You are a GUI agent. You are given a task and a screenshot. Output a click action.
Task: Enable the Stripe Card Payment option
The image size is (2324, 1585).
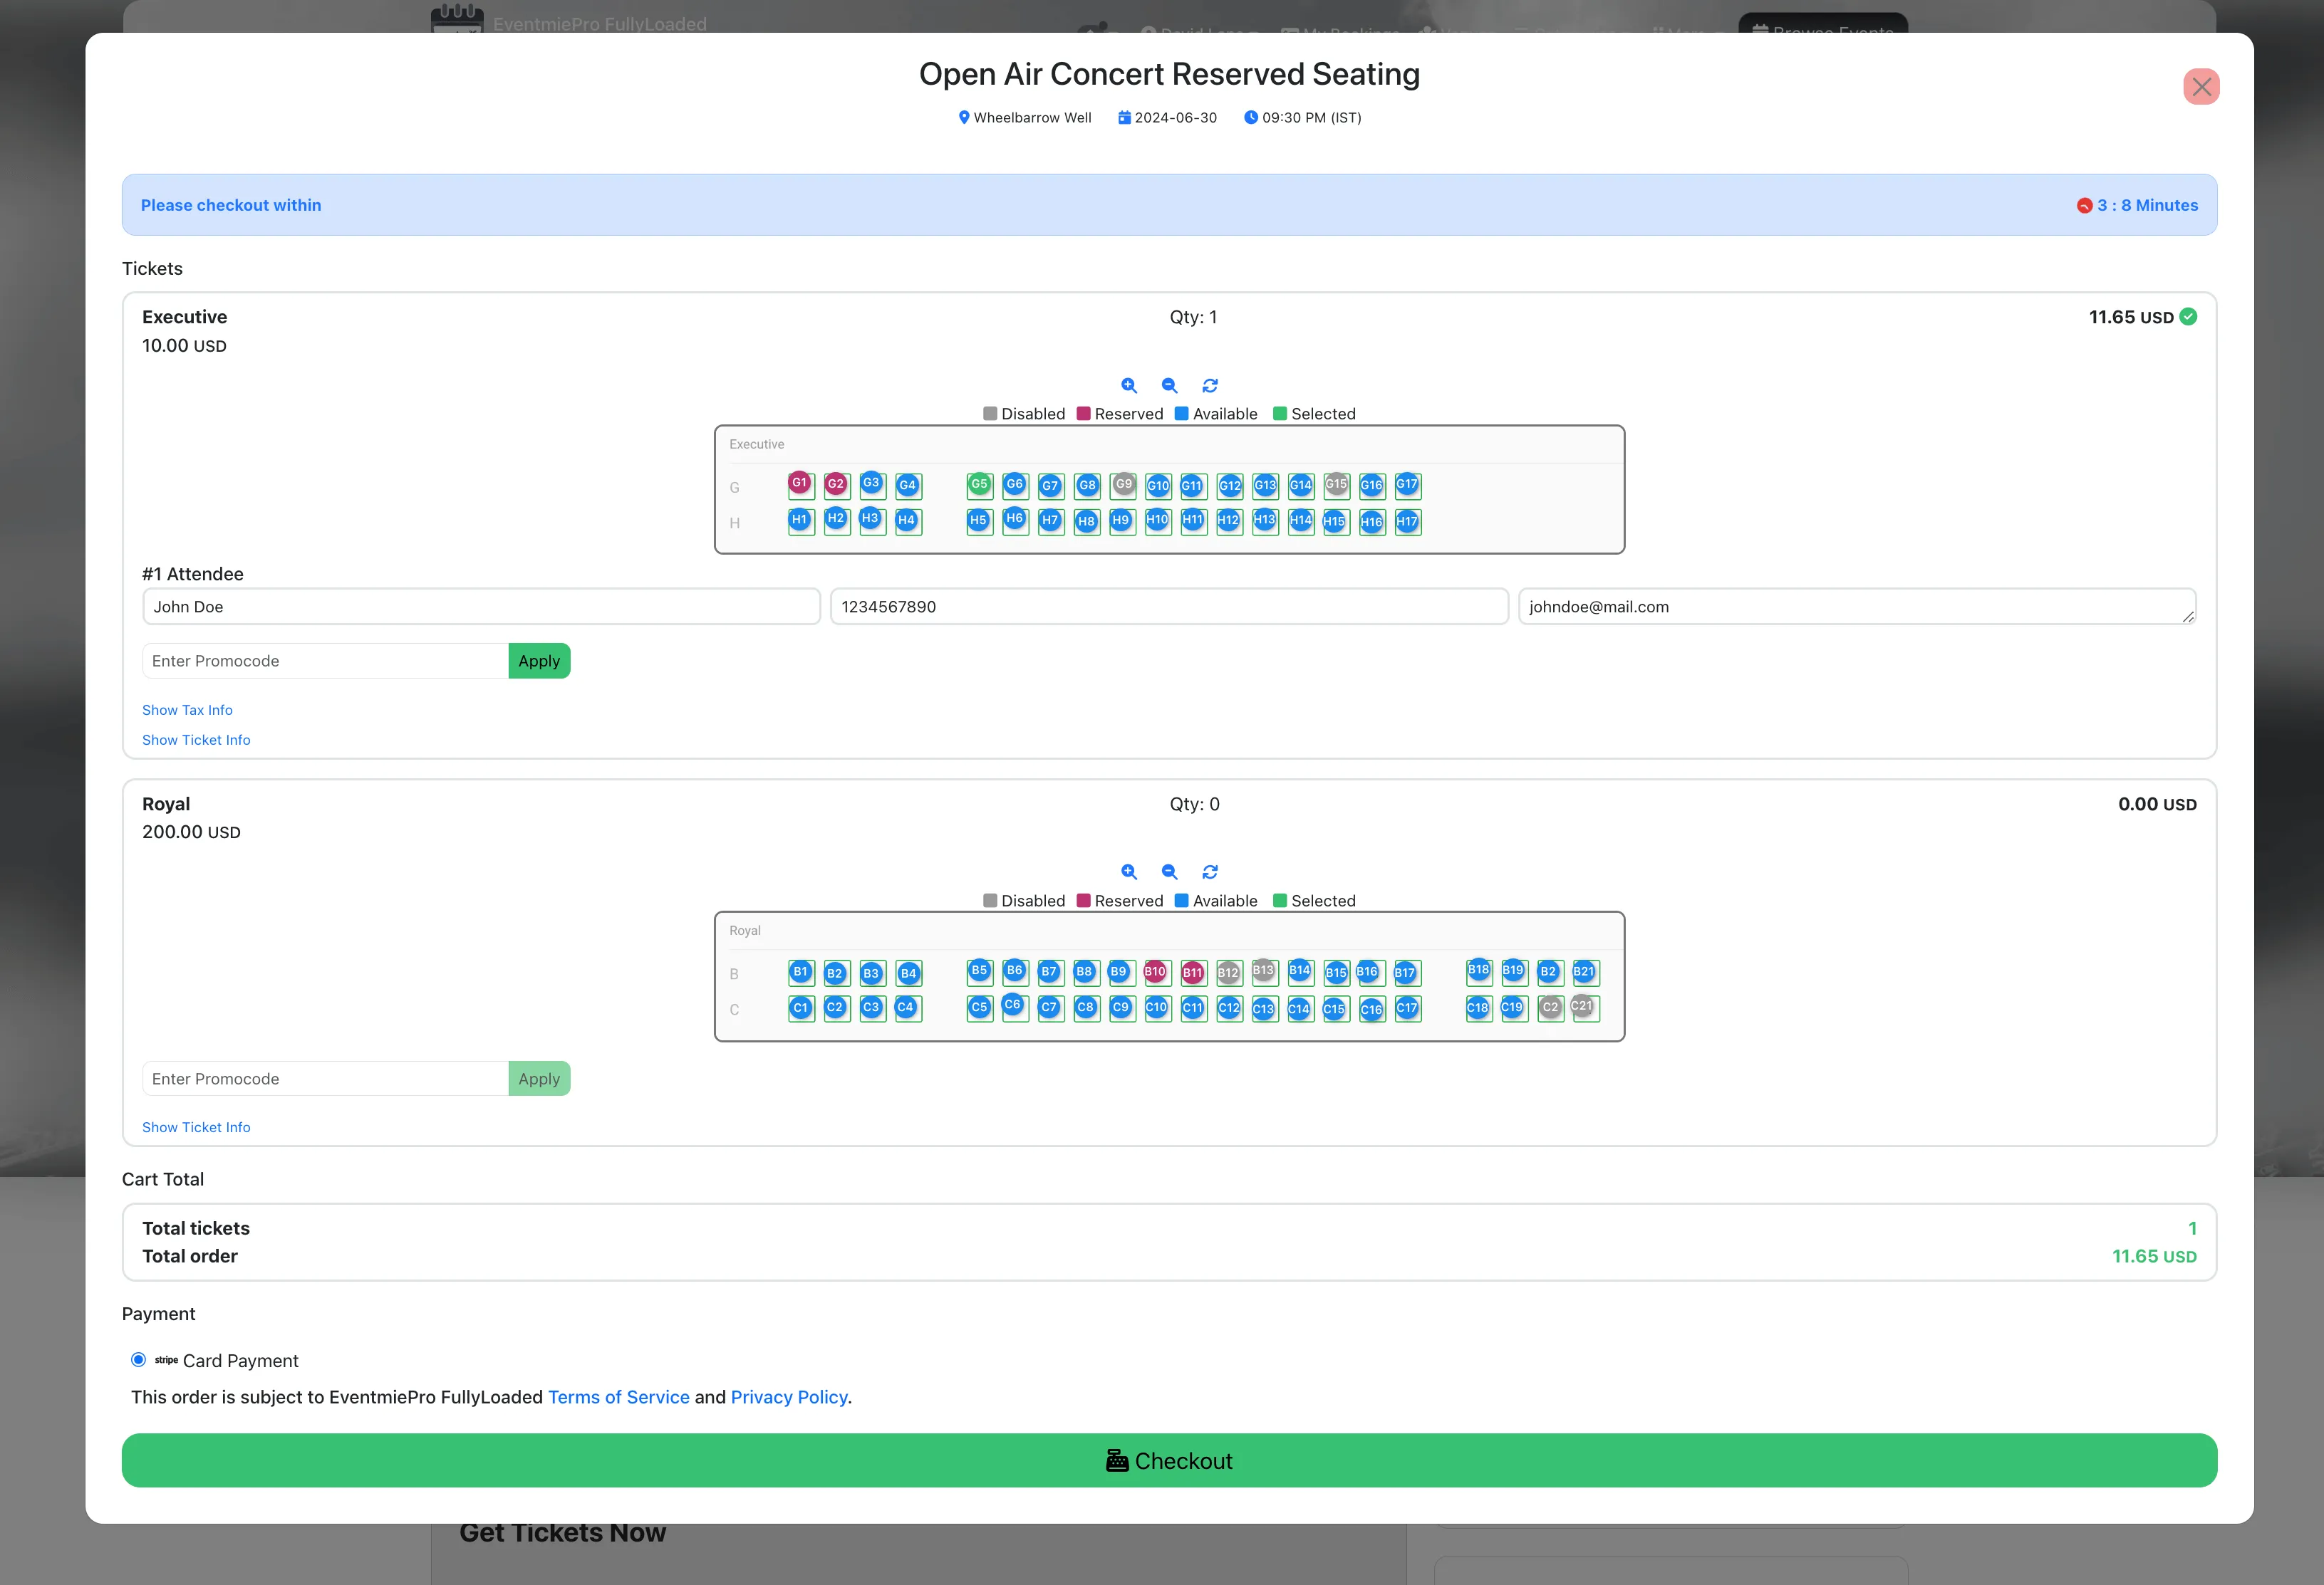[138, 1359]
